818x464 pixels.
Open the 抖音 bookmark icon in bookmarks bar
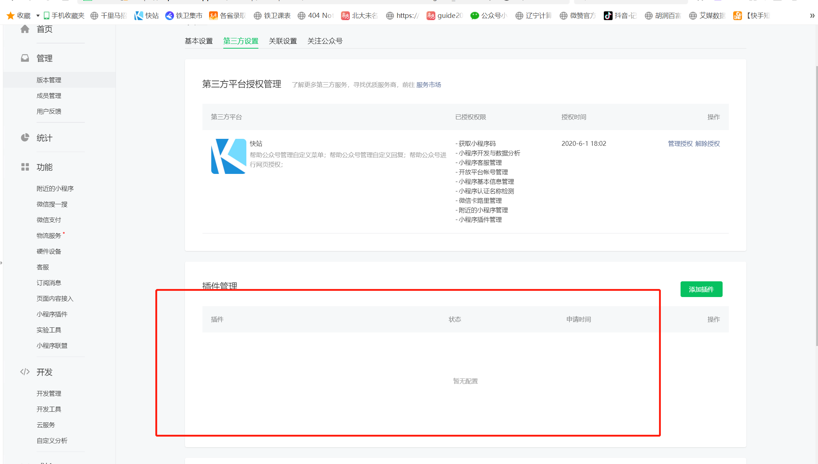608,15
